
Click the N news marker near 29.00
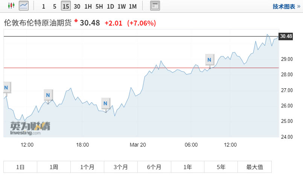click(209, 59)
